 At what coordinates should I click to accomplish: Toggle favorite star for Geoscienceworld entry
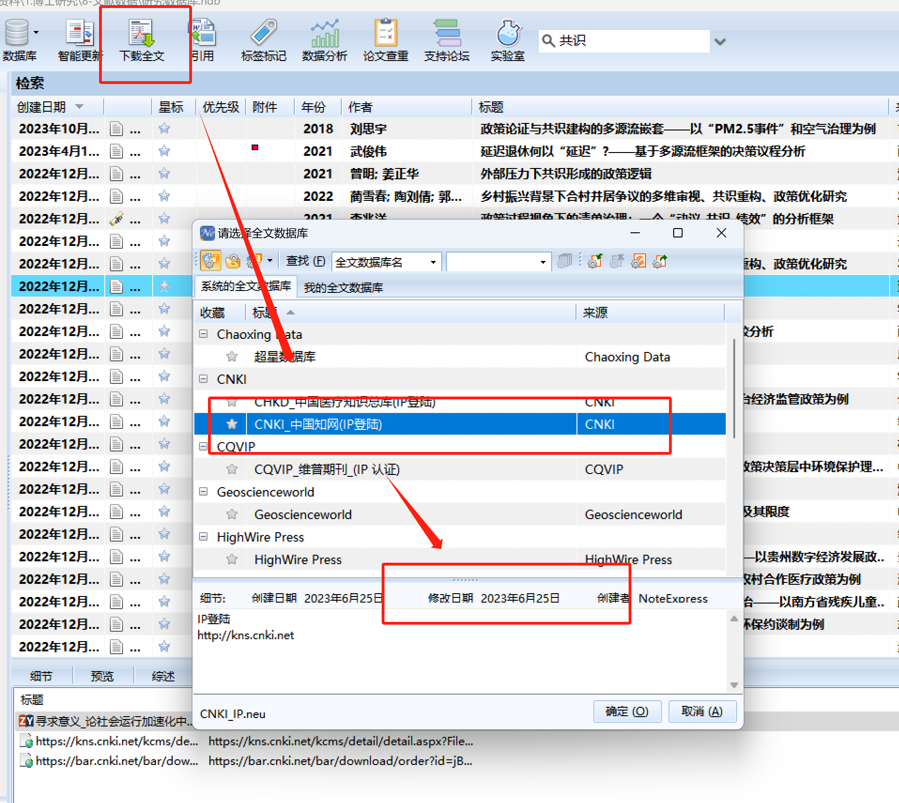point(231,514)
